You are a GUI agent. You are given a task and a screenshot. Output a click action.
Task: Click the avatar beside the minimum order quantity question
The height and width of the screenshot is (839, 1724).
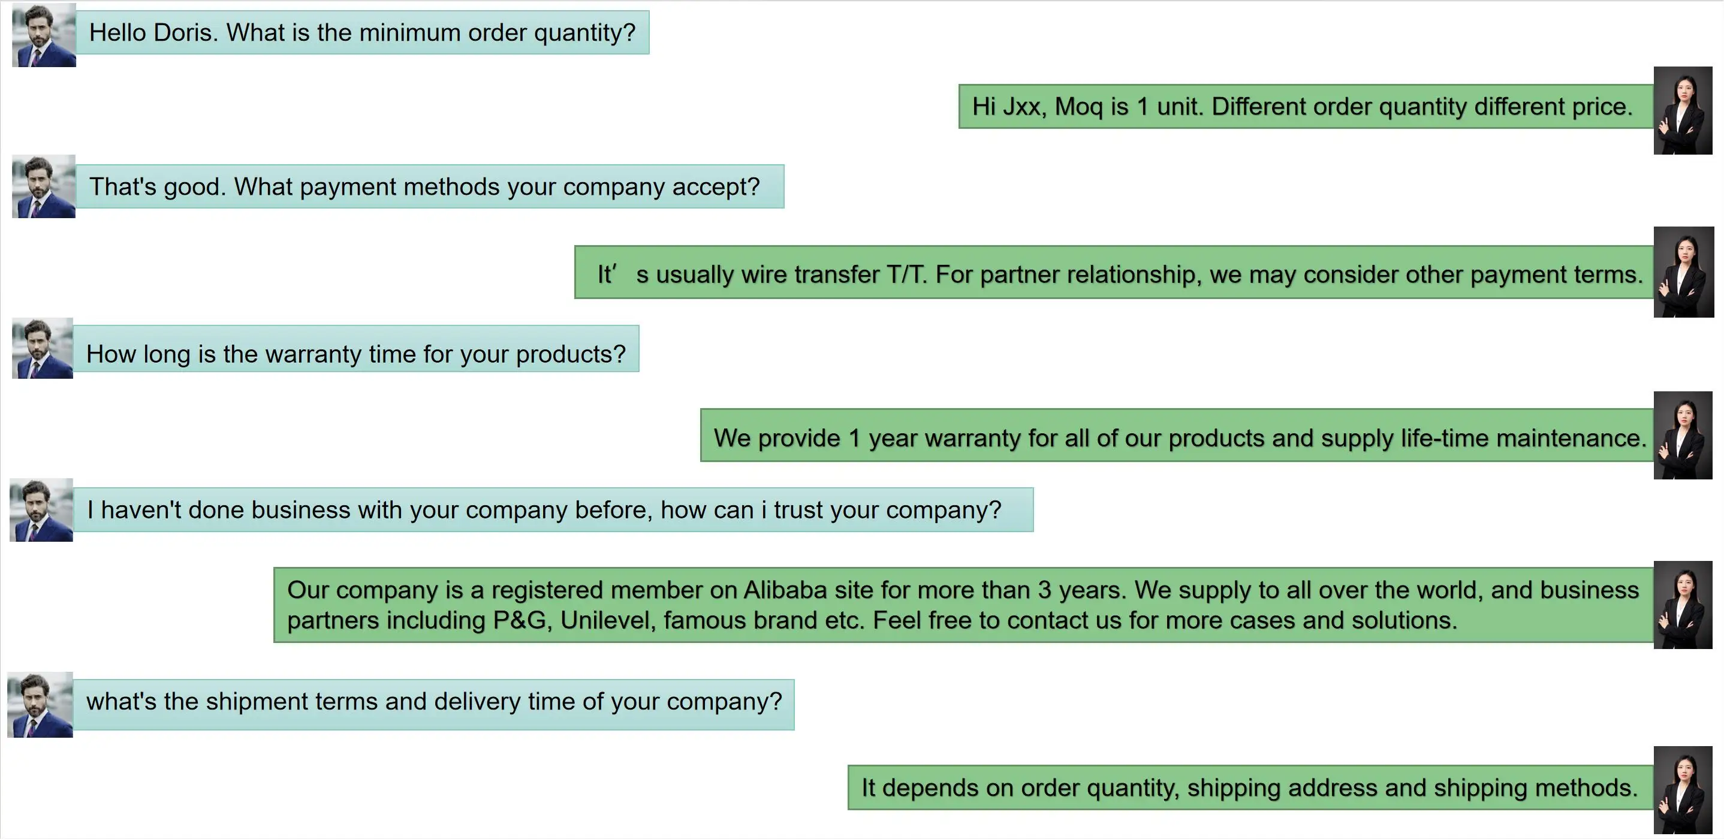44,35
